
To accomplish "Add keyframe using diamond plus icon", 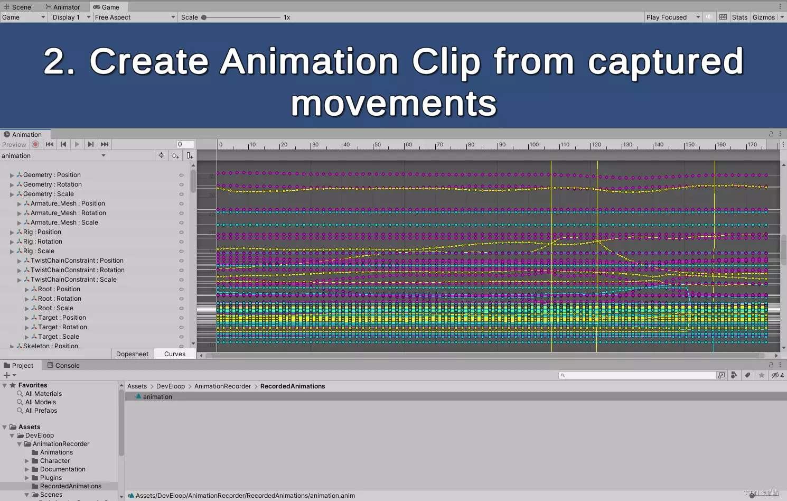I will [175, 155].
